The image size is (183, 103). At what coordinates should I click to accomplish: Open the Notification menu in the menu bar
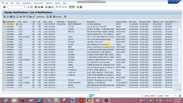[x=27, y=3]
